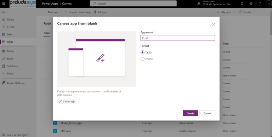Click the environment picker icon
272x137 pixels.
pos(199,4)
